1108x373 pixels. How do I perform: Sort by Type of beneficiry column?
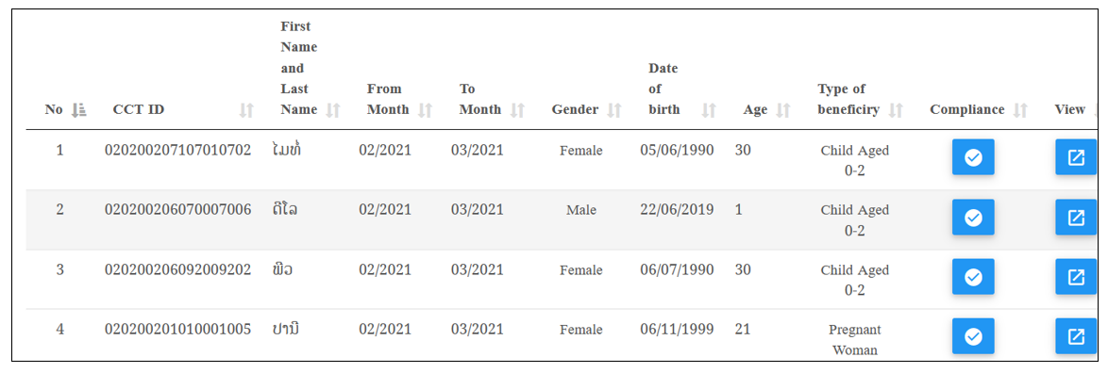pyautogui.click(x=896, y=110)
